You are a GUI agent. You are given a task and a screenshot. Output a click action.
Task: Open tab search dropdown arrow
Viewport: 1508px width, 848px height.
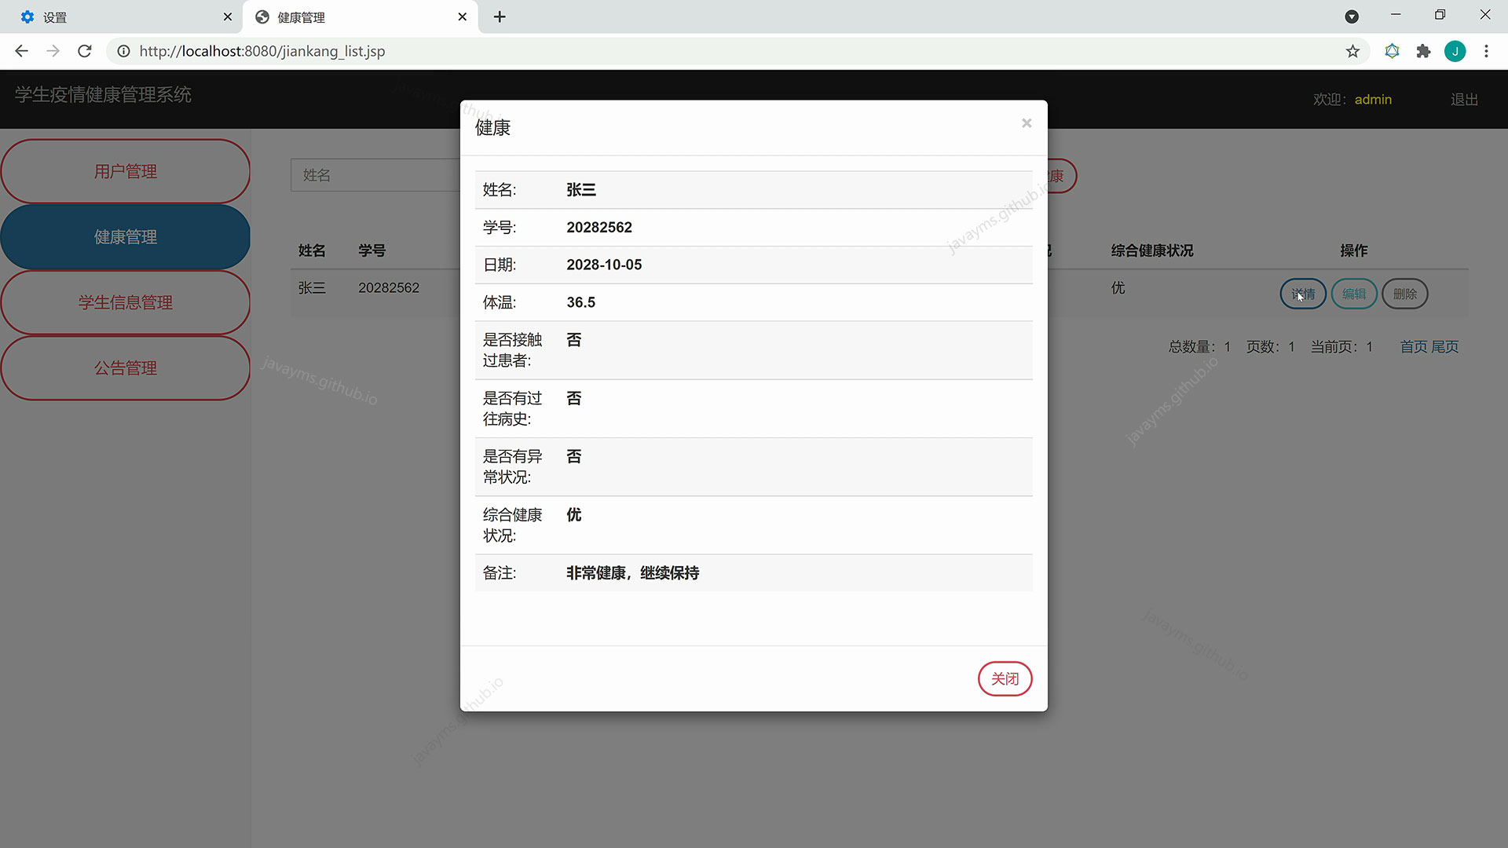[x=1352, y=16]
